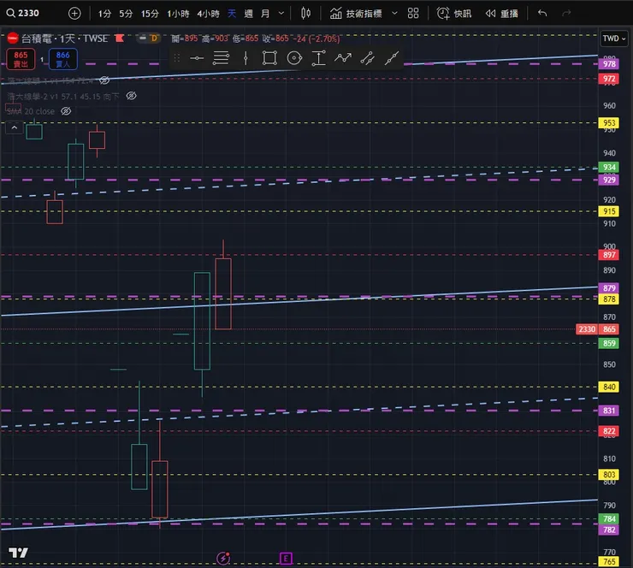Switch to 1分 interval
Screen dimensions: 633x568
(104, 14)
